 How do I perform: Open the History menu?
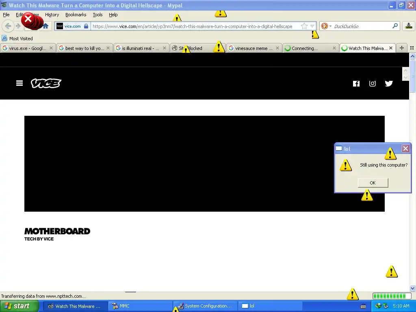[x=52, y=15]
